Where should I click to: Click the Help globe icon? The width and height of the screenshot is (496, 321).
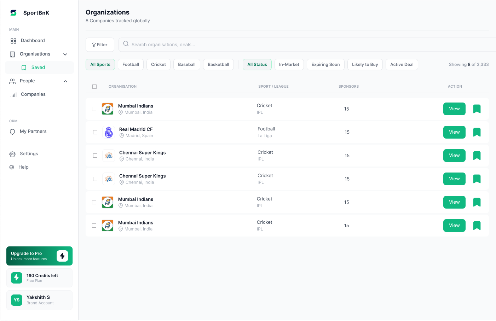click(12, 167)
